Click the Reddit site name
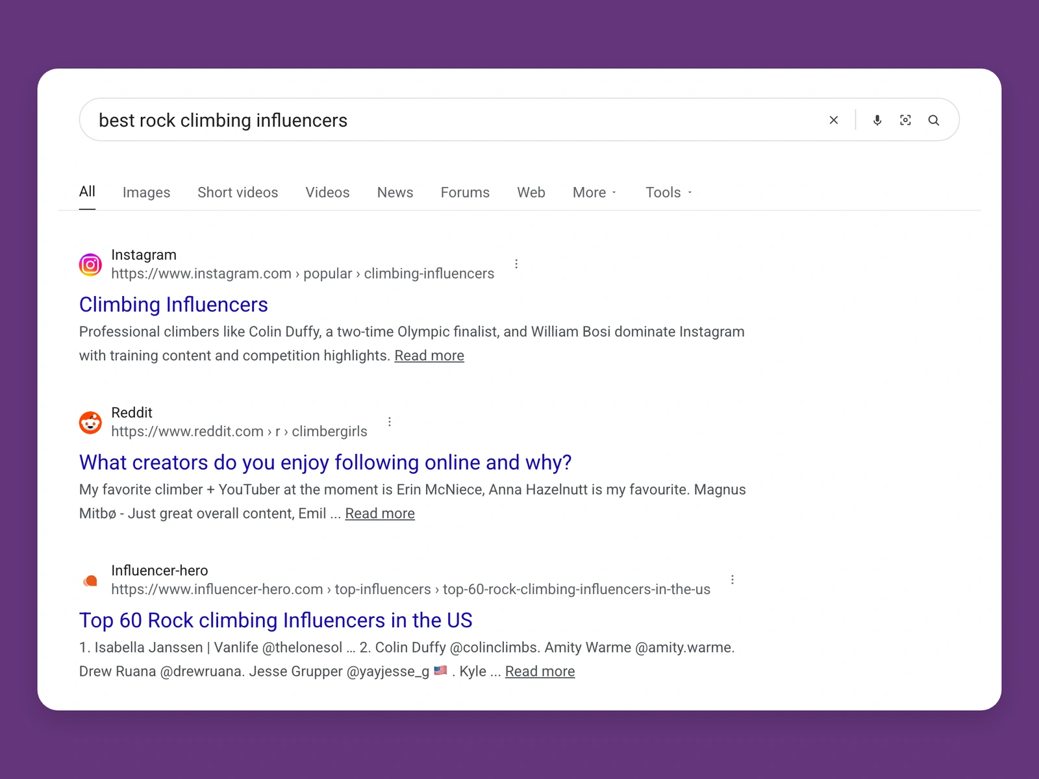 pyautogui.click(x=132, y=412)
